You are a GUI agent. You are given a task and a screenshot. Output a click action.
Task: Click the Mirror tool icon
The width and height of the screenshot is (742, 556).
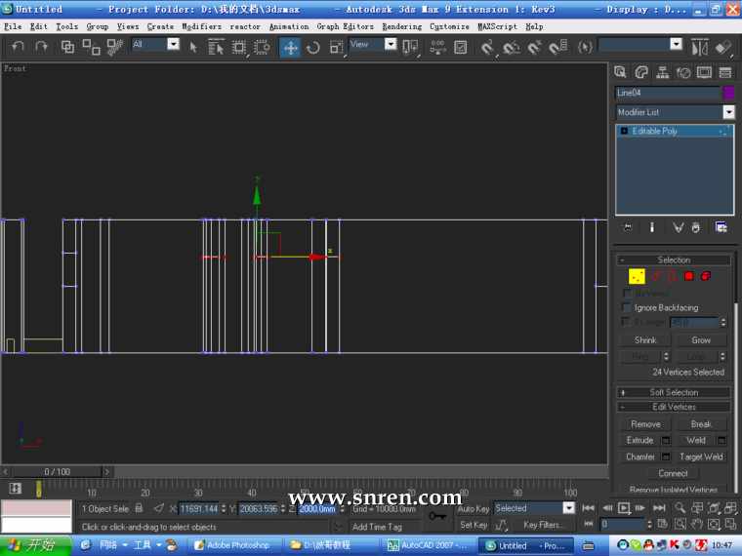click(699, 47)
